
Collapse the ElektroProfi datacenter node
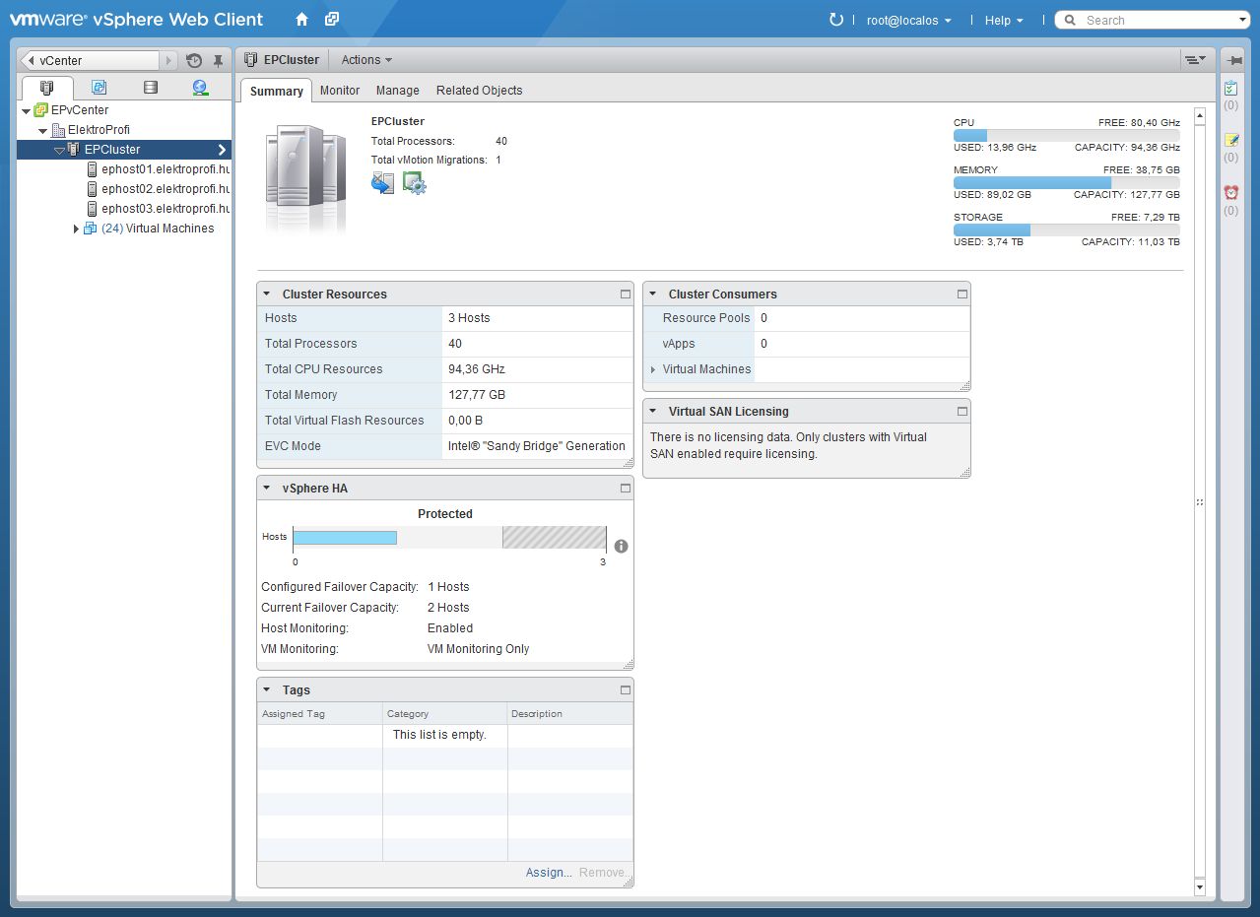click(42, 130)
